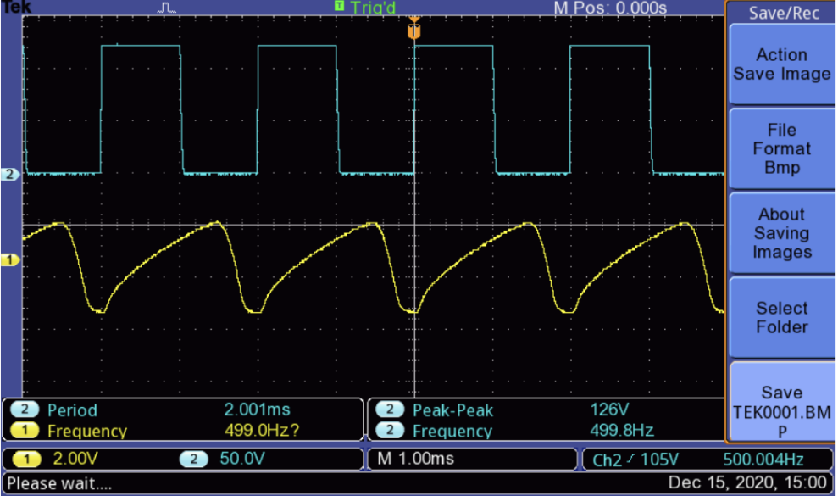Click the Peak-Peak measurement label
Image resolution: width=838 pixels, height=496 pixels.
[x=452, y=410]
